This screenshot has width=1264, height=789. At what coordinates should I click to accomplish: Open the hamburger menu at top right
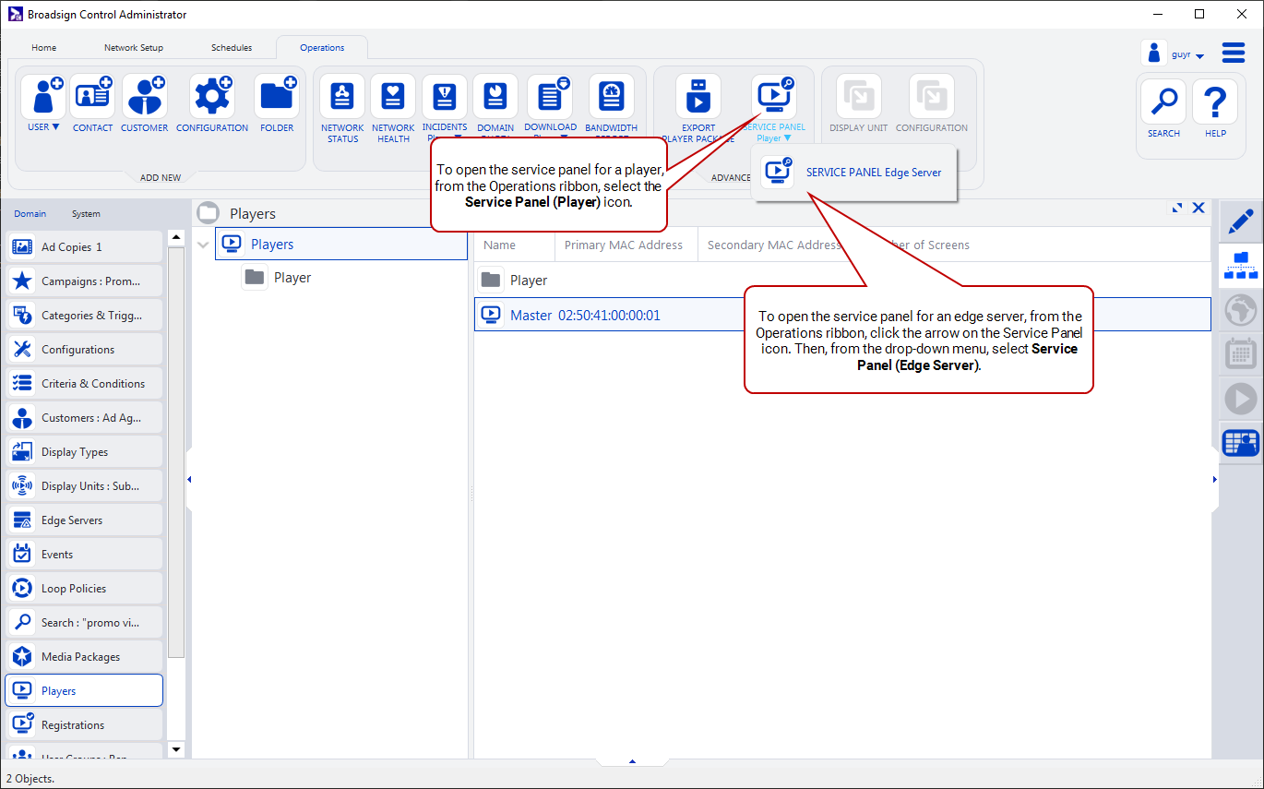pyautogui.click(x=1234, y=53)
